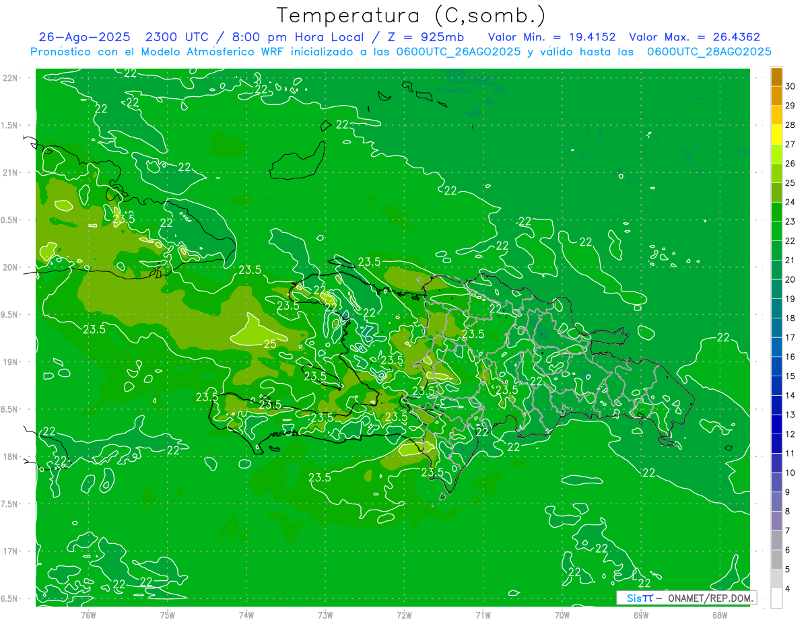
Task: Click the '17N' latitude axis label
Action: 11,551
